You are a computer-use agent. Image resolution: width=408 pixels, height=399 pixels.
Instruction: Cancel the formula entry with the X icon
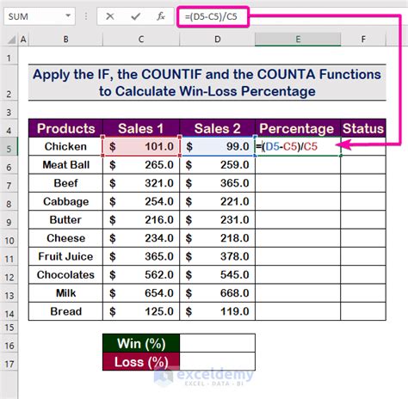point(109,16)
